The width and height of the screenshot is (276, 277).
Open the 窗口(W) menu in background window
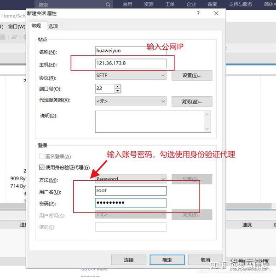coord(17,27)
